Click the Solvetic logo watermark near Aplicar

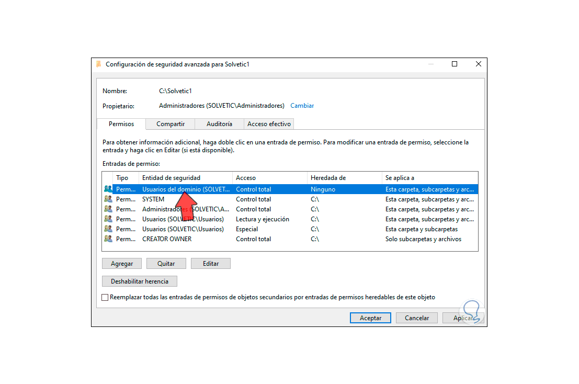pyautogui.click(x=471, y=311)
